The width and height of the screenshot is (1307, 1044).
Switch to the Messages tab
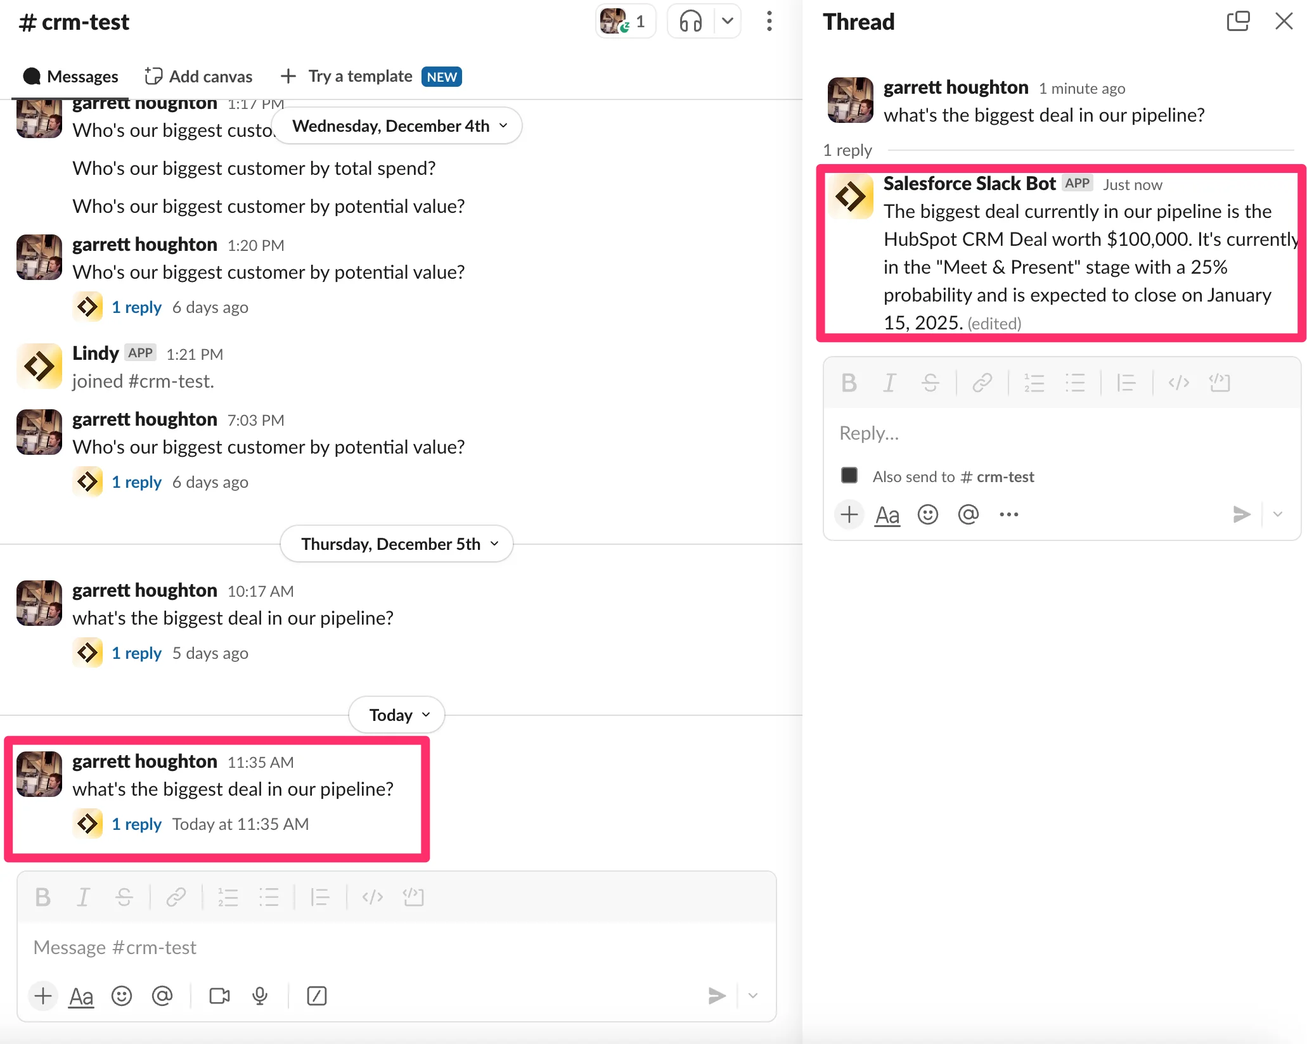[71, 77]
